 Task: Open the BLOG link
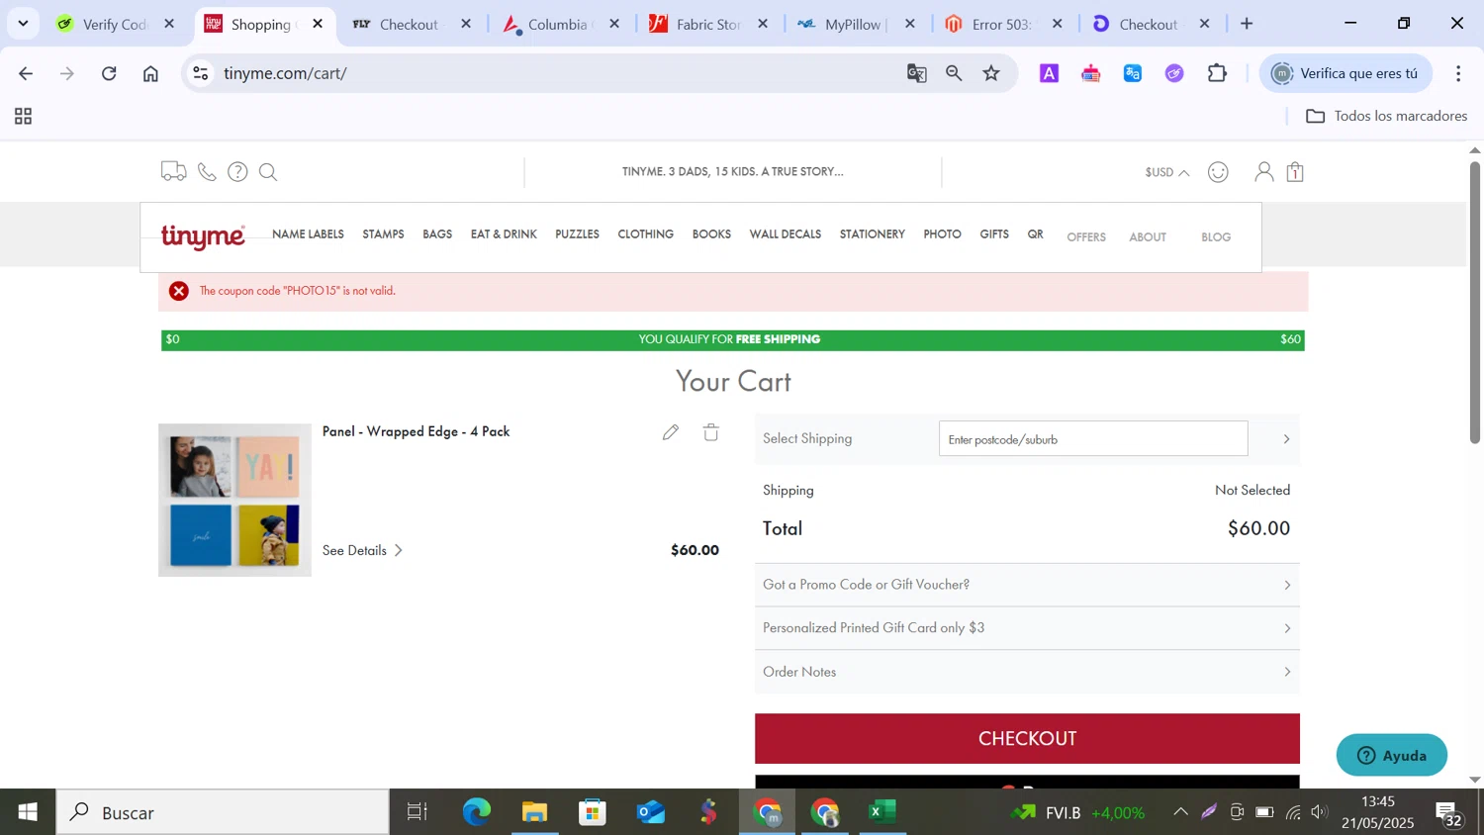1216,237
